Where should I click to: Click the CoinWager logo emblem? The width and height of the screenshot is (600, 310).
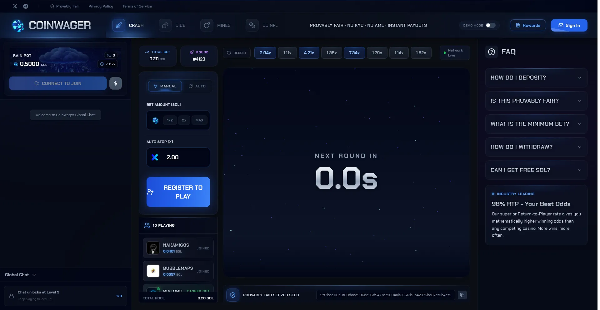point(18,25)
